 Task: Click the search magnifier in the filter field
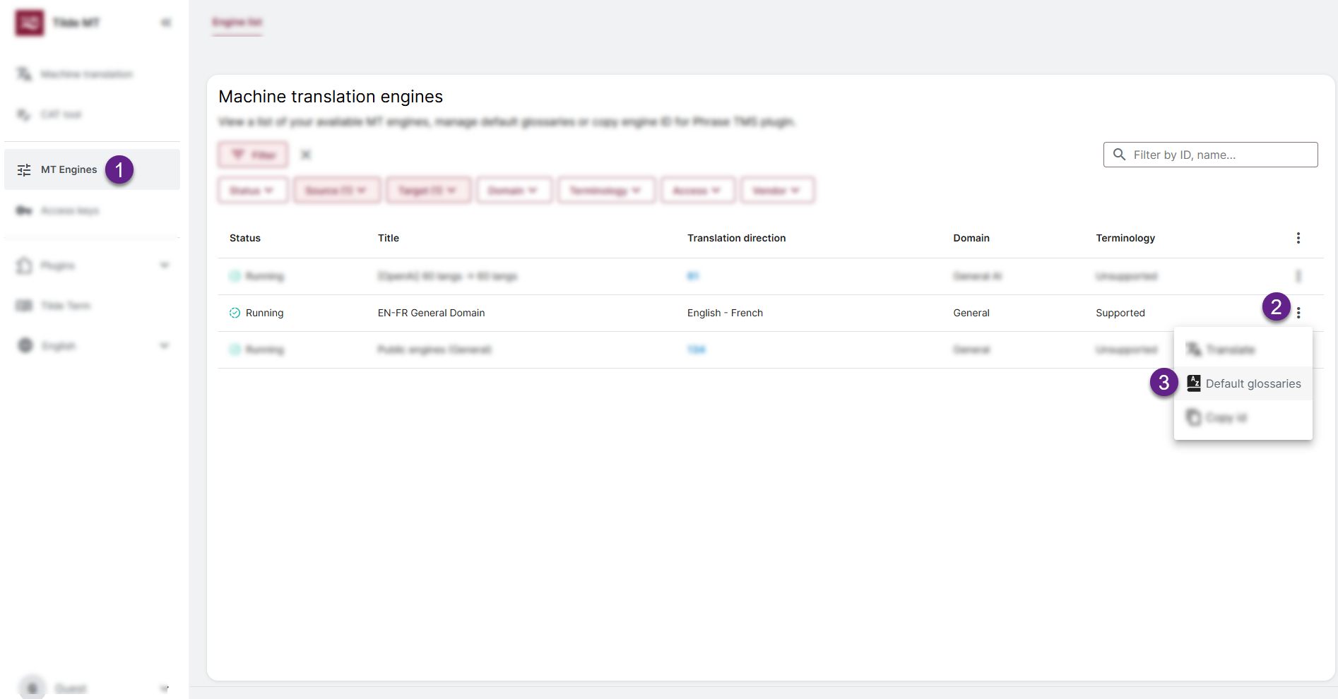(1120, 155)
